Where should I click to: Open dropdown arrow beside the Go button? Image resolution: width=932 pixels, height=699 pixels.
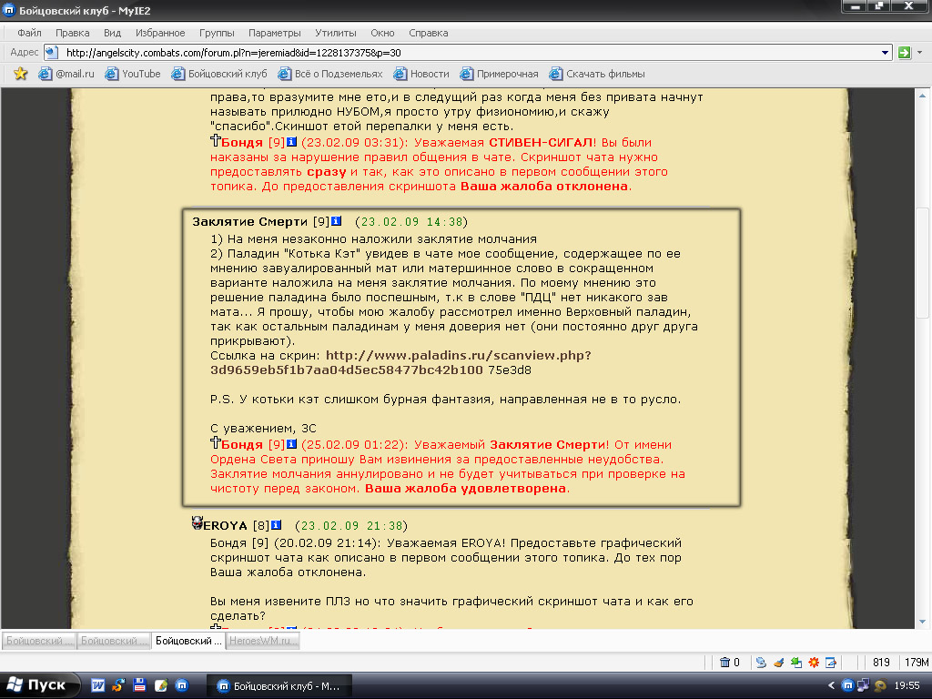(x=919, y=53)
